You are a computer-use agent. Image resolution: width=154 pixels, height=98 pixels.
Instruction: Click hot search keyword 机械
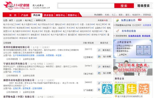[x=107, y=15]
